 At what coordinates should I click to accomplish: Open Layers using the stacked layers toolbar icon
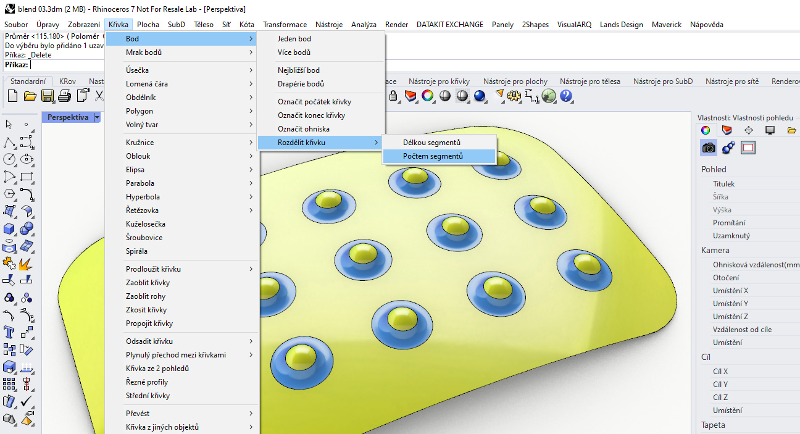[410, 96]
